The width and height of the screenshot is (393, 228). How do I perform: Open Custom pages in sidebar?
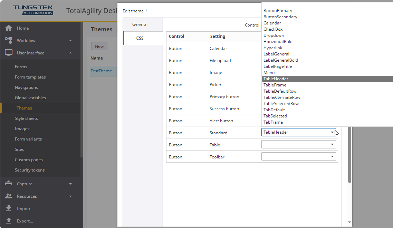coord(29,160)
